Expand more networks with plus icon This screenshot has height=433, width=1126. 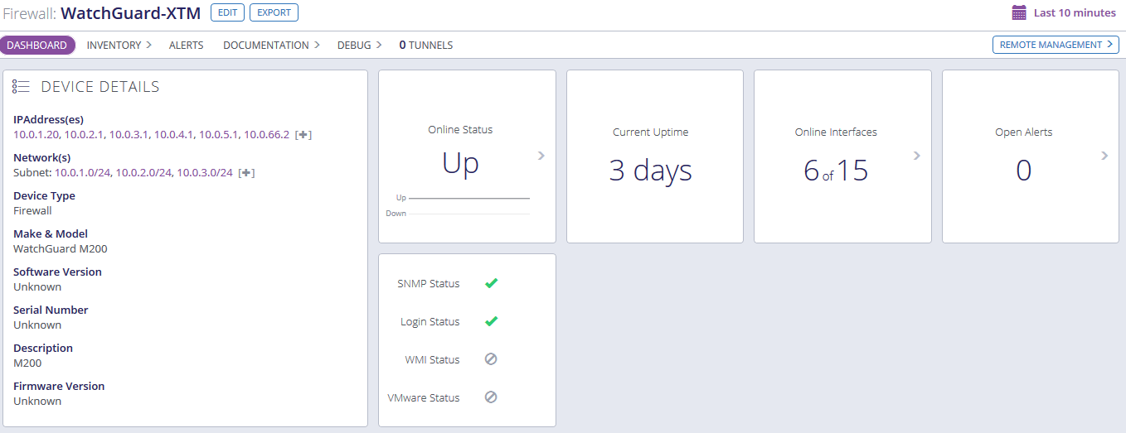pyautogui.click(x=246, y=173)
